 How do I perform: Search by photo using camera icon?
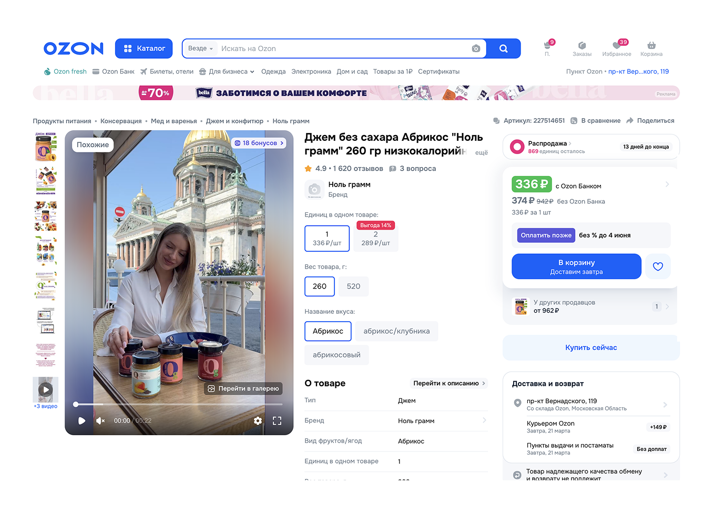476,48
